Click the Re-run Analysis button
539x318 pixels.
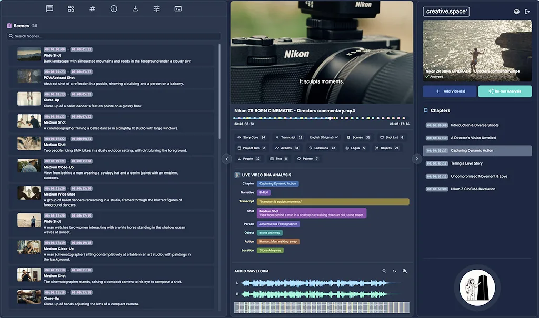click(505, 91)
